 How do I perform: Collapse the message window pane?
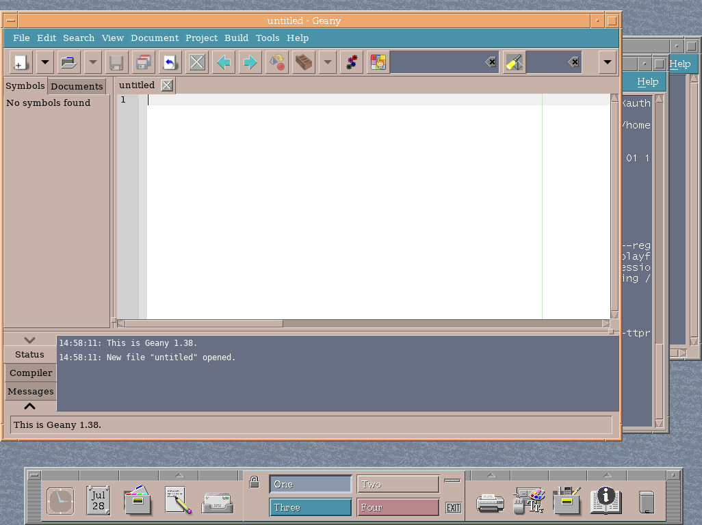point(29,340)
